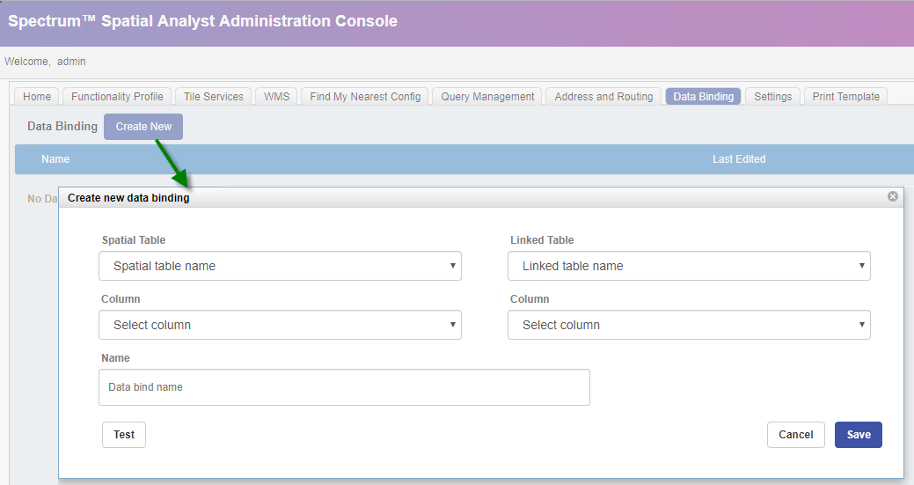Go to the Tile Services tab
The height and width of the screenshot is (485, 914).
point(214,97)
